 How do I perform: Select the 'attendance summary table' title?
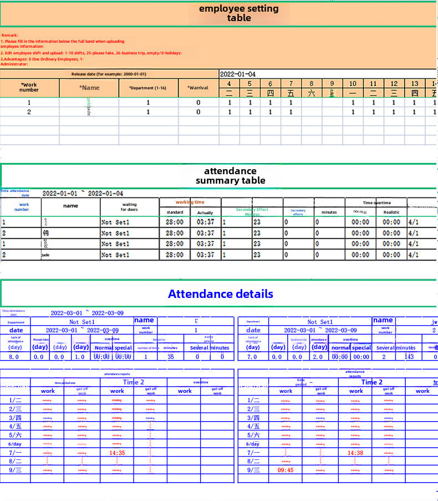(x=230, y=176)
